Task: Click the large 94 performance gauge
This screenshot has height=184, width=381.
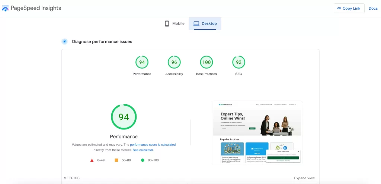Action: [124, 117]
